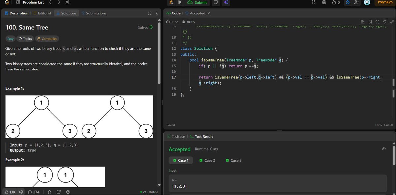Click the help question mark icon

(x=68, y=192)
